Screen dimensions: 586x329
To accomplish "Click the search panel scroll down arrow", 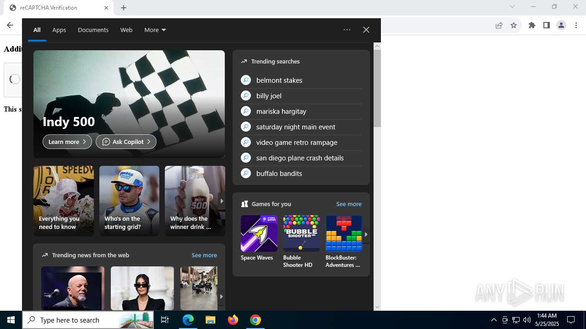I will 377,307.
